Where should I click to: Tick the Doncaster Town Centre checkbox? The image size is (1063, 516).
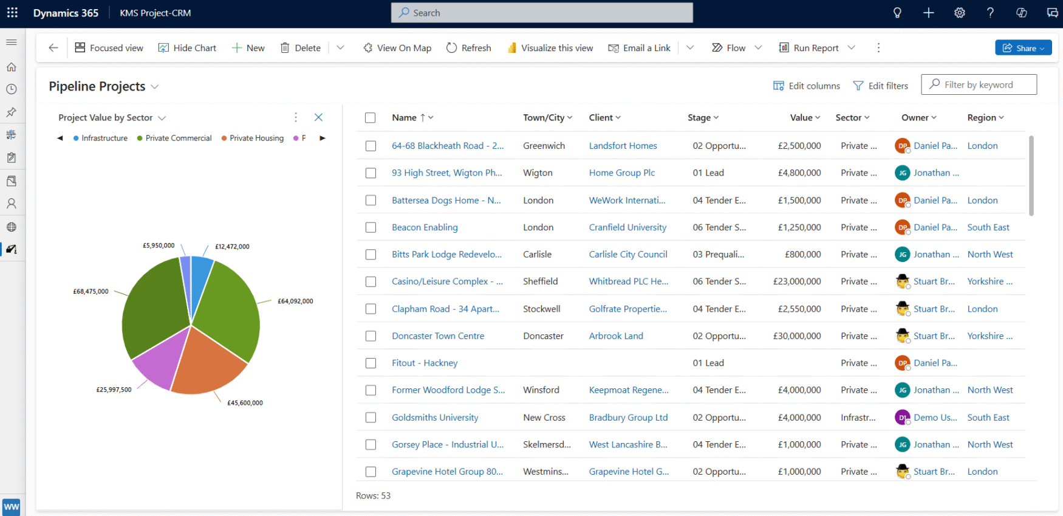[371, 336]
